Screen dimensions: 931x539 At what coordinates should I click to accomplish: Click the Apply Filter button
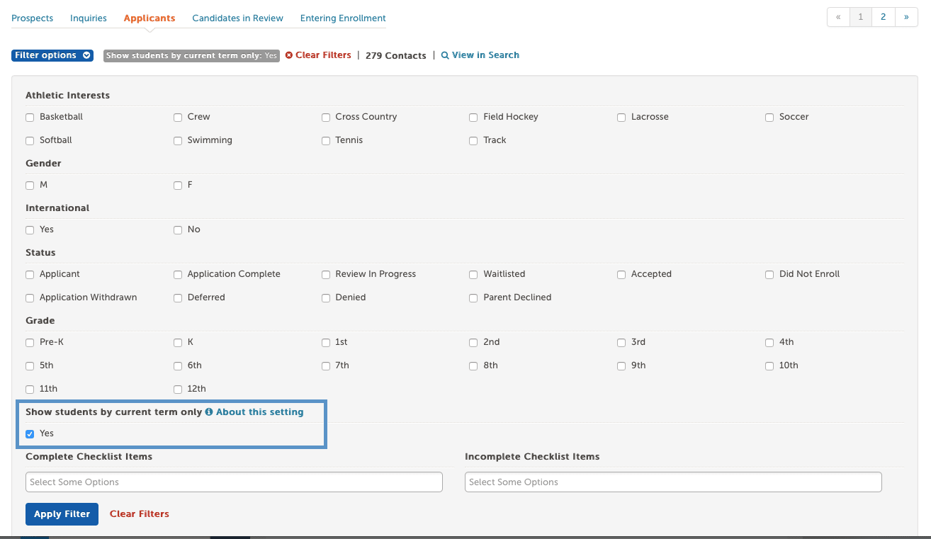click(x=62, y=514)
